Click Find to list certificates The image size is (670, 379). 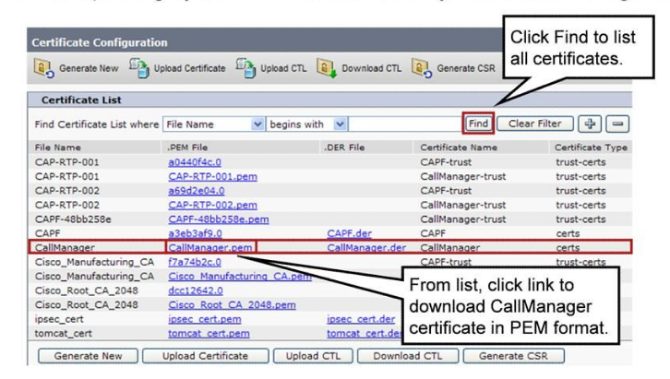478,124
